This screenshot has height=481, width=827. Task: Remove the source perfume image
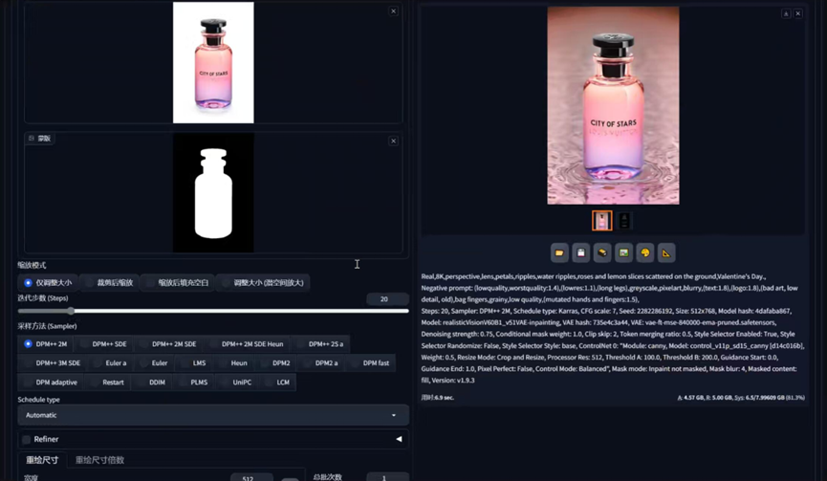393,11
